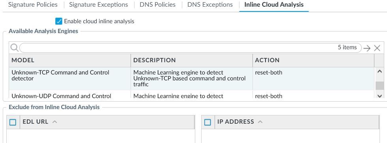Go to the DNS Policies tab
The image size is (387, 143).
(x=157, y=5)
